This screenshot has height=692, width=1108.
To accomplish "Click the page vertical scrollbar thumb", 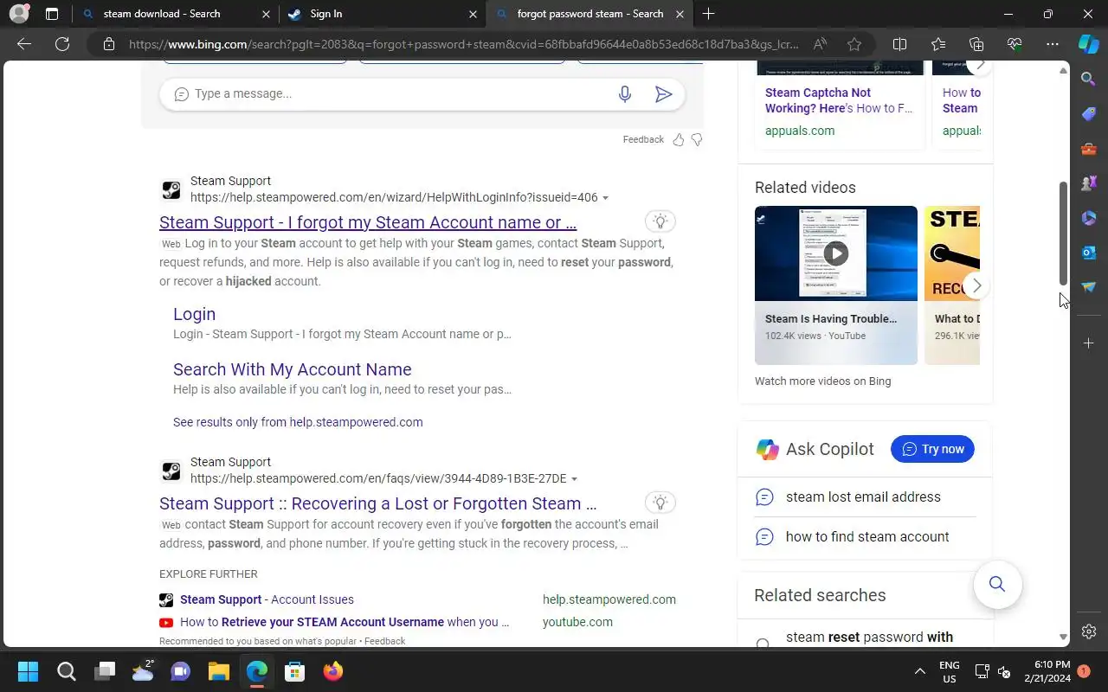I will coord(1063,234).
